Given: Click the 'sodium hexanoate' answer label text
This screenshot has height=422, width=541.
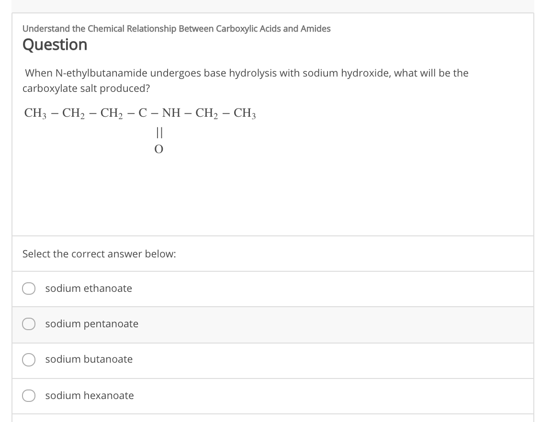Looking at the screenshot, I should (x=90, y=396).
